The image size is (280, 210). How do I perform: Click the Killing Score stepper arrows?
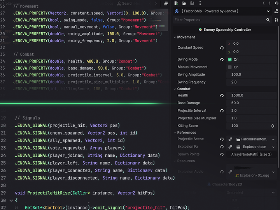tap(273, 126)
